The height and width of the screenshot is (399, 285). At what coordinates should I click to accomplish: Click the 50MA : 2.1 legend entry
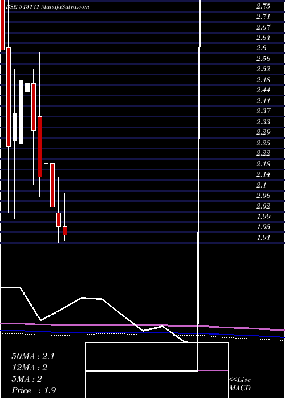[x=33, y=356]
